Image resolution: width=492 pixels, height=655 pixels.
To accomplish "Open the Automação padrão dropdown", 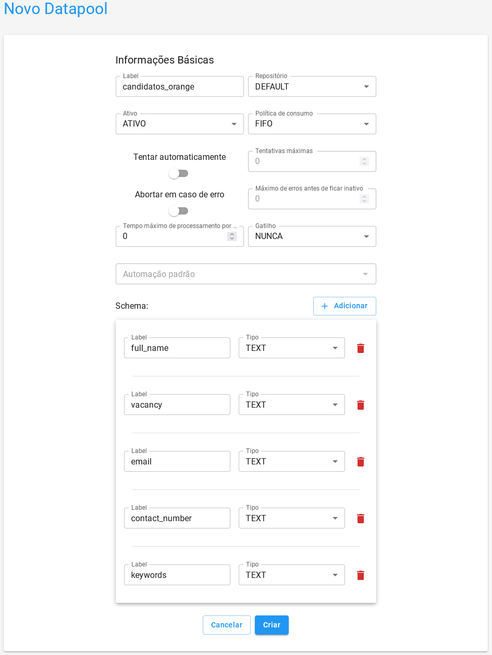I will pos(367,273).
